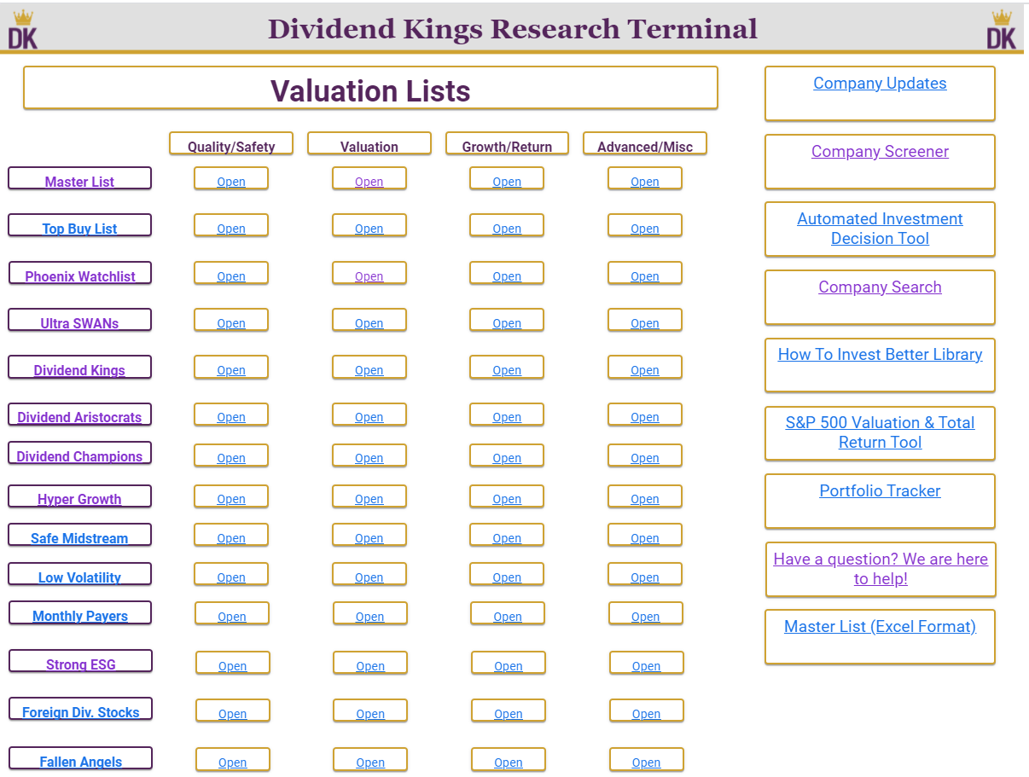Open the Ultra SWANs list link

79,323
